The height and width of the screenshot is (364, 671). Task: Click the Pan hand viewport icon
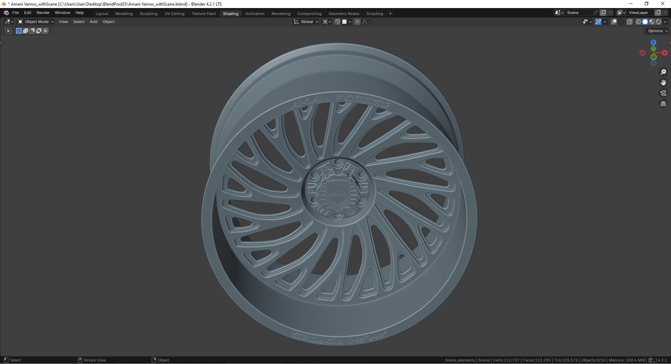click(x=663, y=83)
